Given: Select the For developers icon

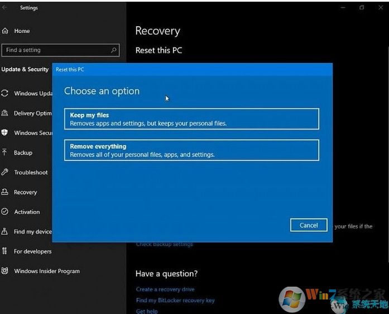Looking at the screenshot, I should tap(4, 251).
